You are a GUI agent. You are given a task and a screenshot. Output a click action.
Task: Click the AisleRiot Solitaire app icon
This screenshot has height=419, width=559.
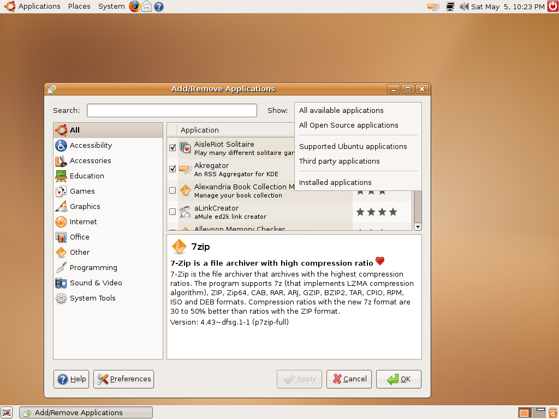(x=186, y=147)
